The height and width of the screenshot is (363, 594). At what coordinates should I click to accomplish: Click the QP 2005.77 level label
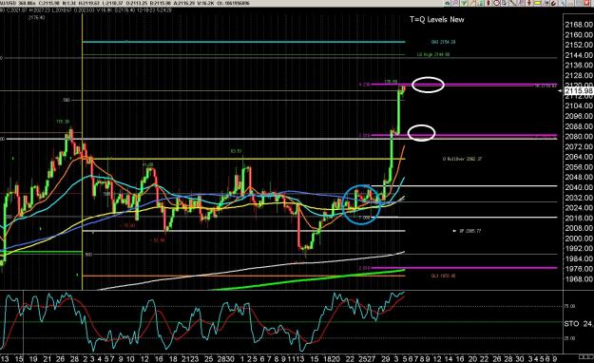[x=470, y=231]
